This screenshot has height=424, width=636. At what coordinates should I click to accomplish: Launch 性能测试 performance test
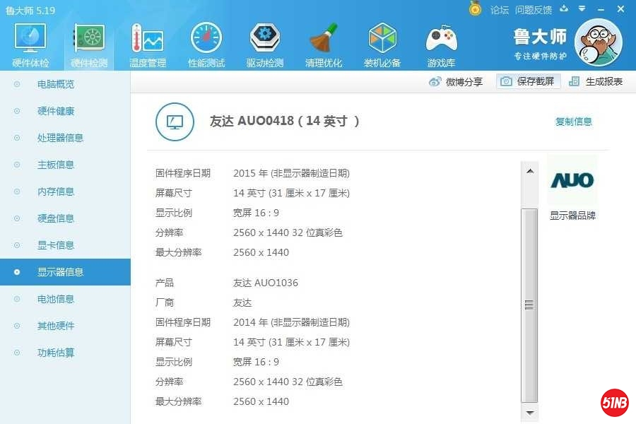coord(206,45)
